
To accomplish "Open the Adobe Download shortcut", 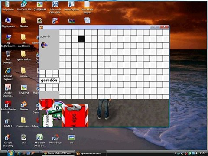I will click(x=8, y=91).
